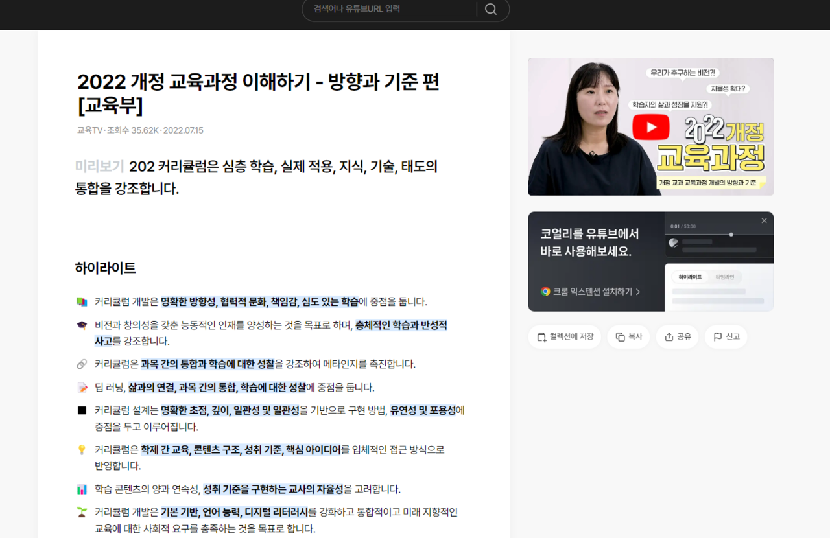Click the lightbulb icon beside 학제 간 교육 bullet
The height and width of the screenshot is (538, 830).
[81, 449]
